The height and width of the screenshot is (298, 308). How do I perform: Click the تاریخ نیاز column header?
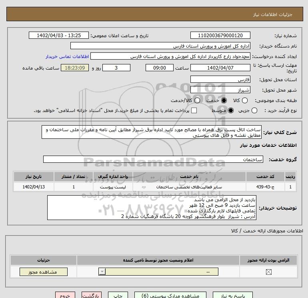click(34, 176)
